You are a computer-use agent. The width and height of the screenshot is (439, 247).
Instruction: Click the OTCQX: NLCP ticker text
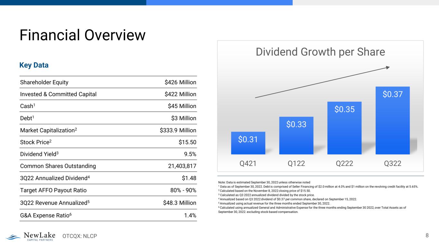79,237
